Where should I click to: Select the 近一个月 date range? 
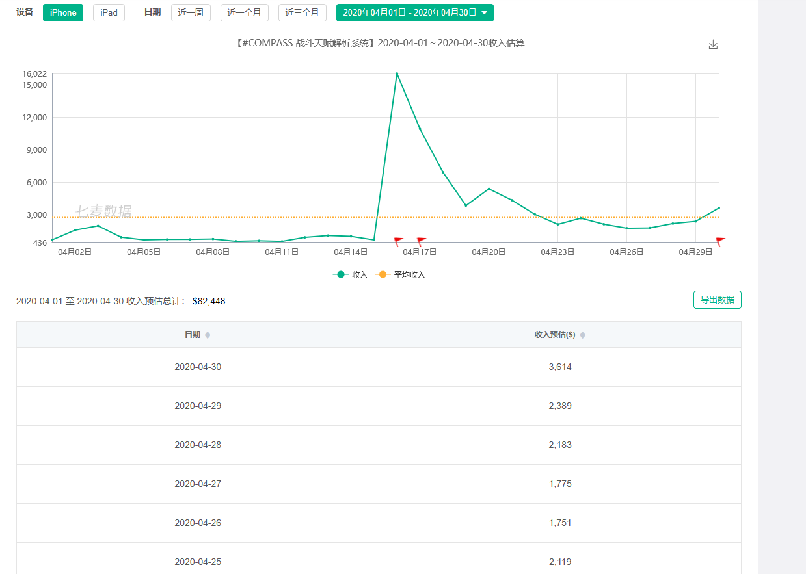click(245, 12)
